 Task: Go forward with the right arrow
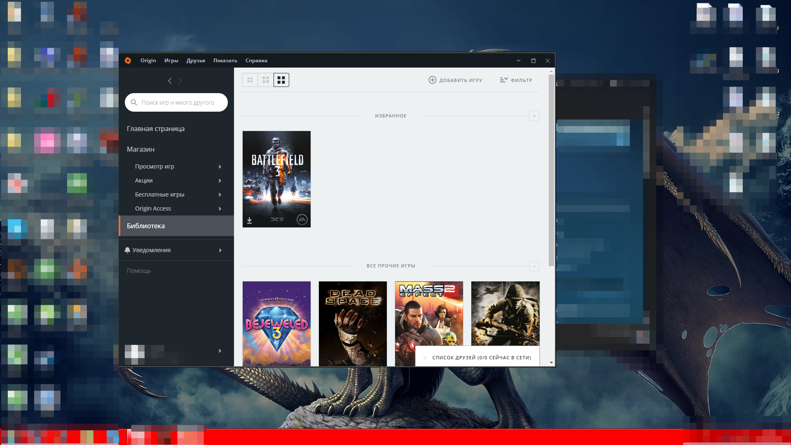coord(180,81)
